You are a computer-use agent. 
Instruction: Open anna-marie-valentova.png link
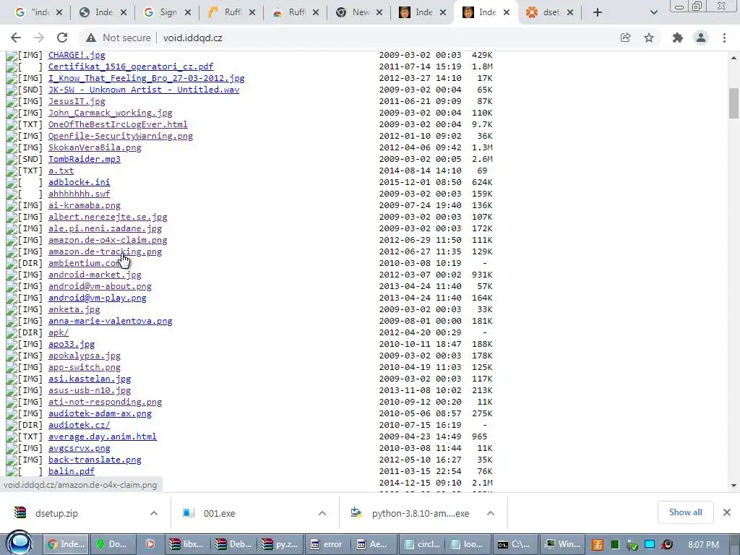(110, 321)
